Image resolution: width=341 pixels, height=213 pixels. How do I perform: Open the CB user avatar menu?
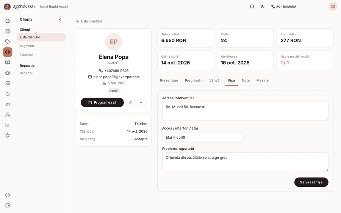tap(333, 6)
